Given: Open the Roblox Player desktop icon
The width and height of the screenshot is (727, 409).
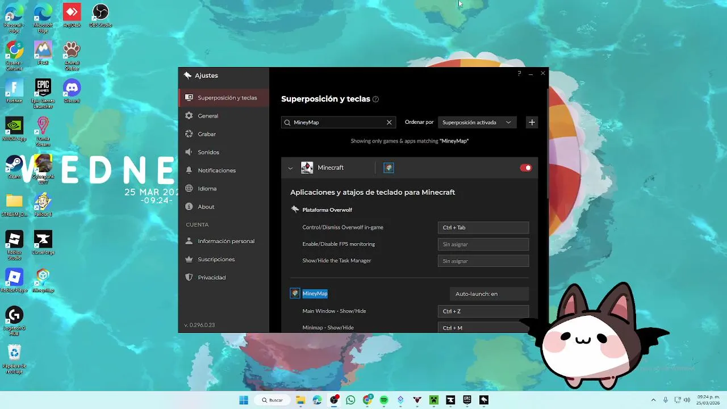Looking at the screenshot, I should pyautogui.click(x=14, y=280).
